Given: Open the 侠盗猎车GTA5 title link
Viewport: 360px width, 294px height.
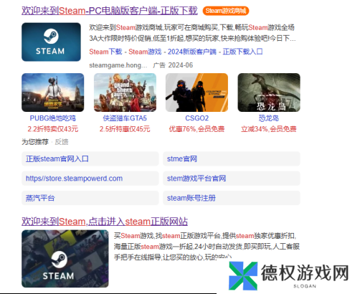Looking at the screenshot, I should click(125, 118).
